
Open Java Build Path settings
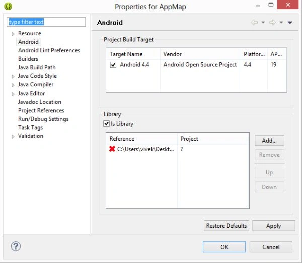(37, 67)
